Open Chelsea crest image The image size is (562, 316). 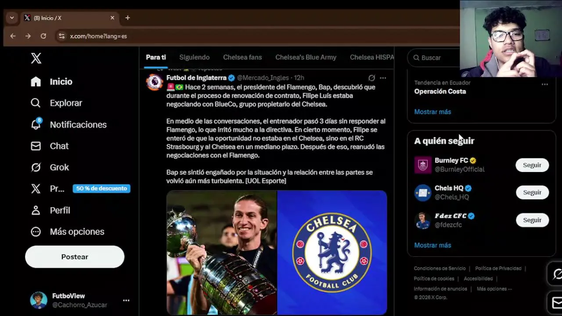332,252
